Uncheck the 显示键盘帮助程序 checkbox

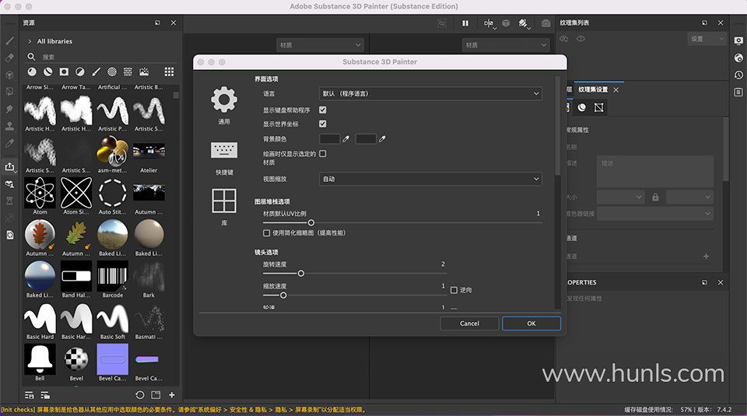[x=322, y=110]
